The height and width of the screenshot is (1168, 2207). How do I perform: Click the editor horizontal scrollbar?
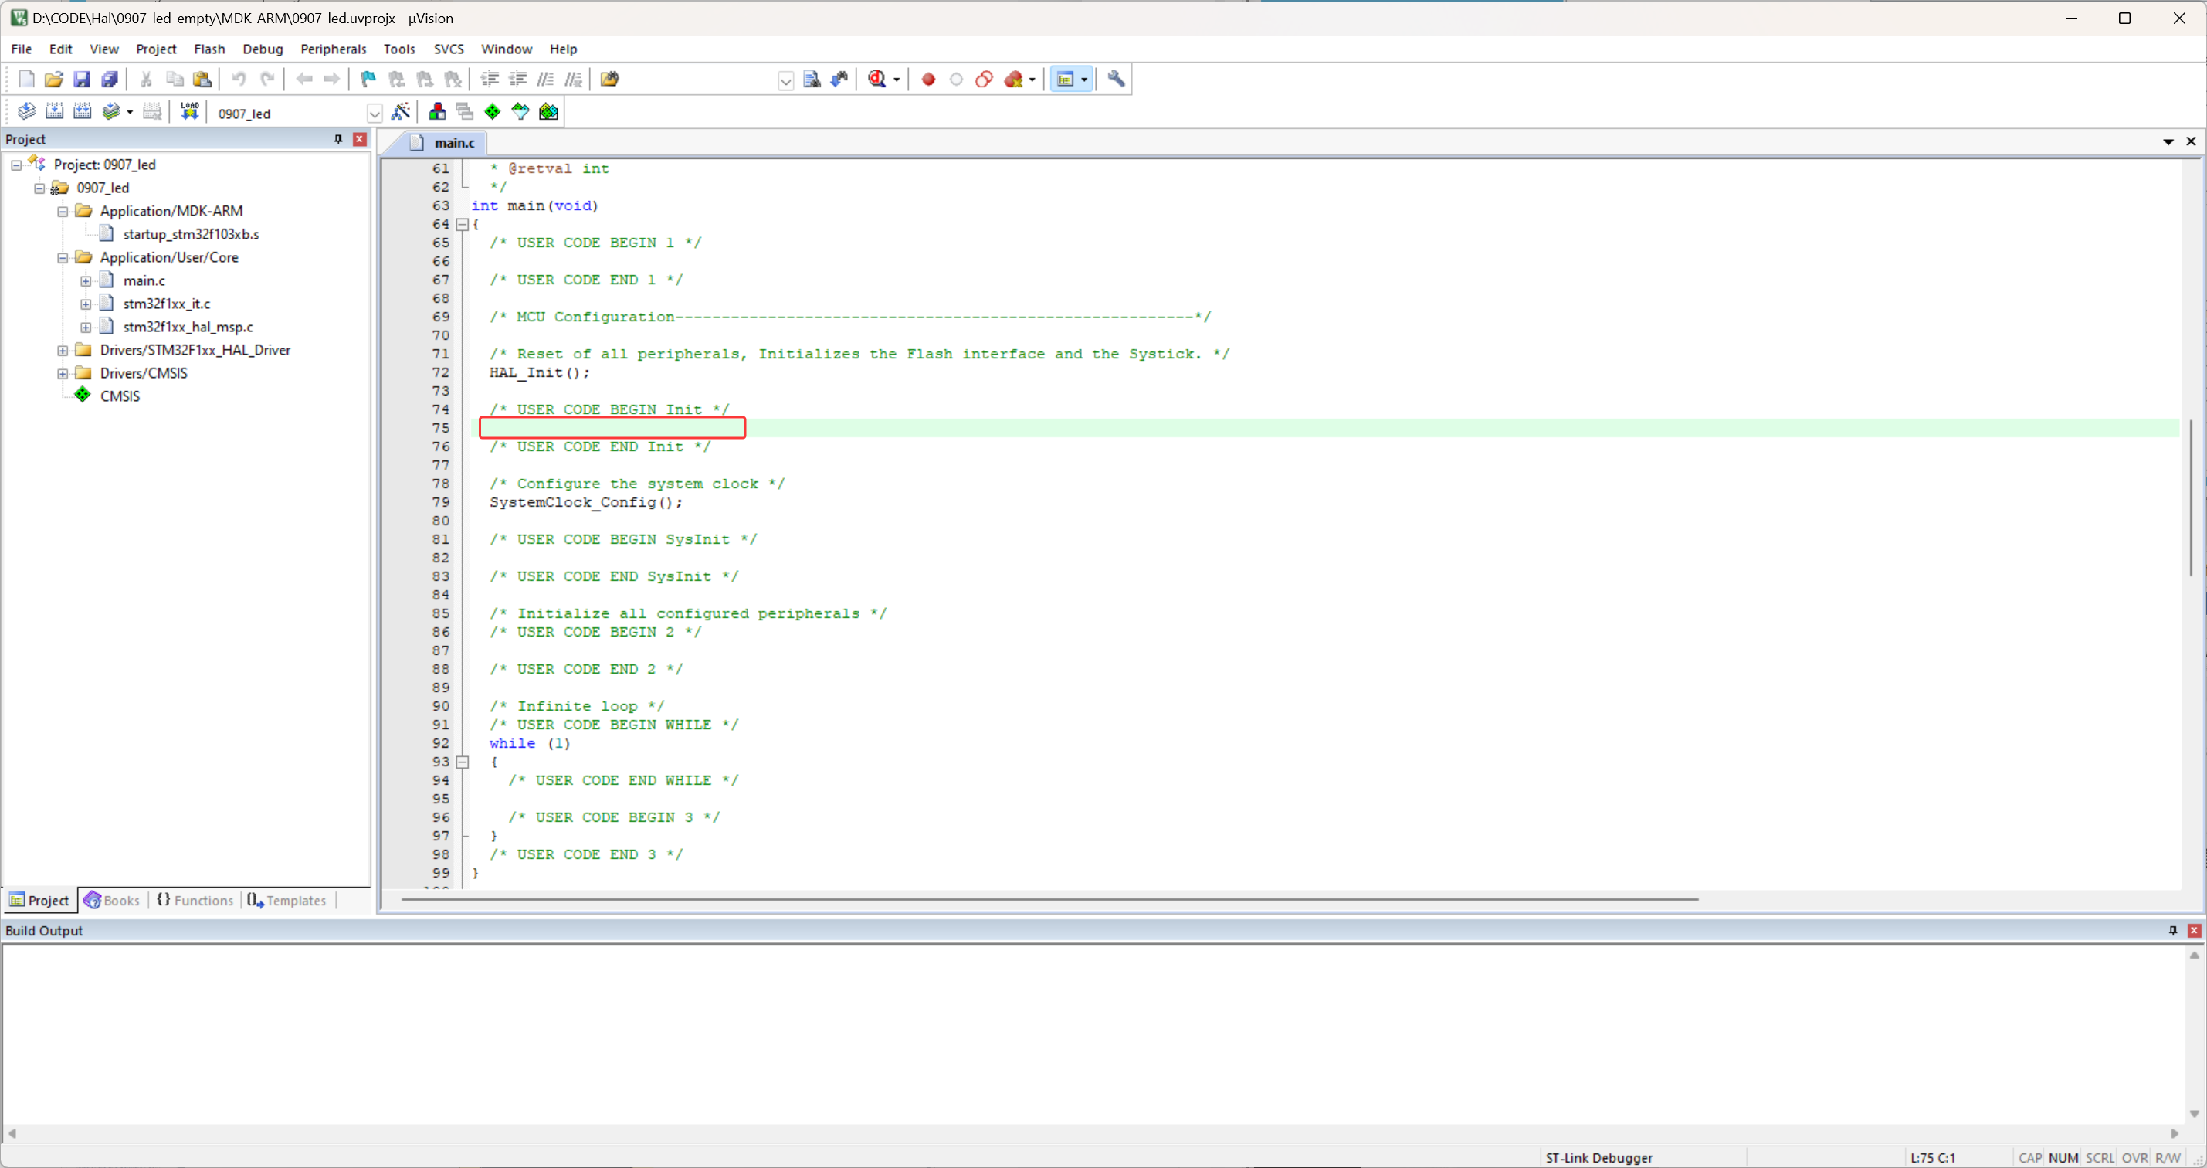coord(1049,899)
